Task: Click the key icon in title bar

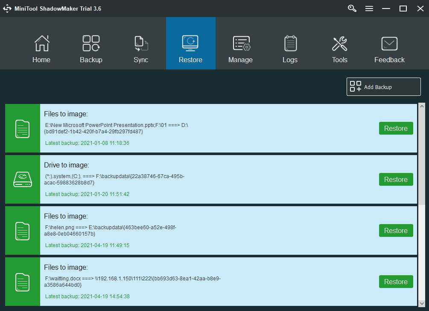Action: [x=352, y=9]
